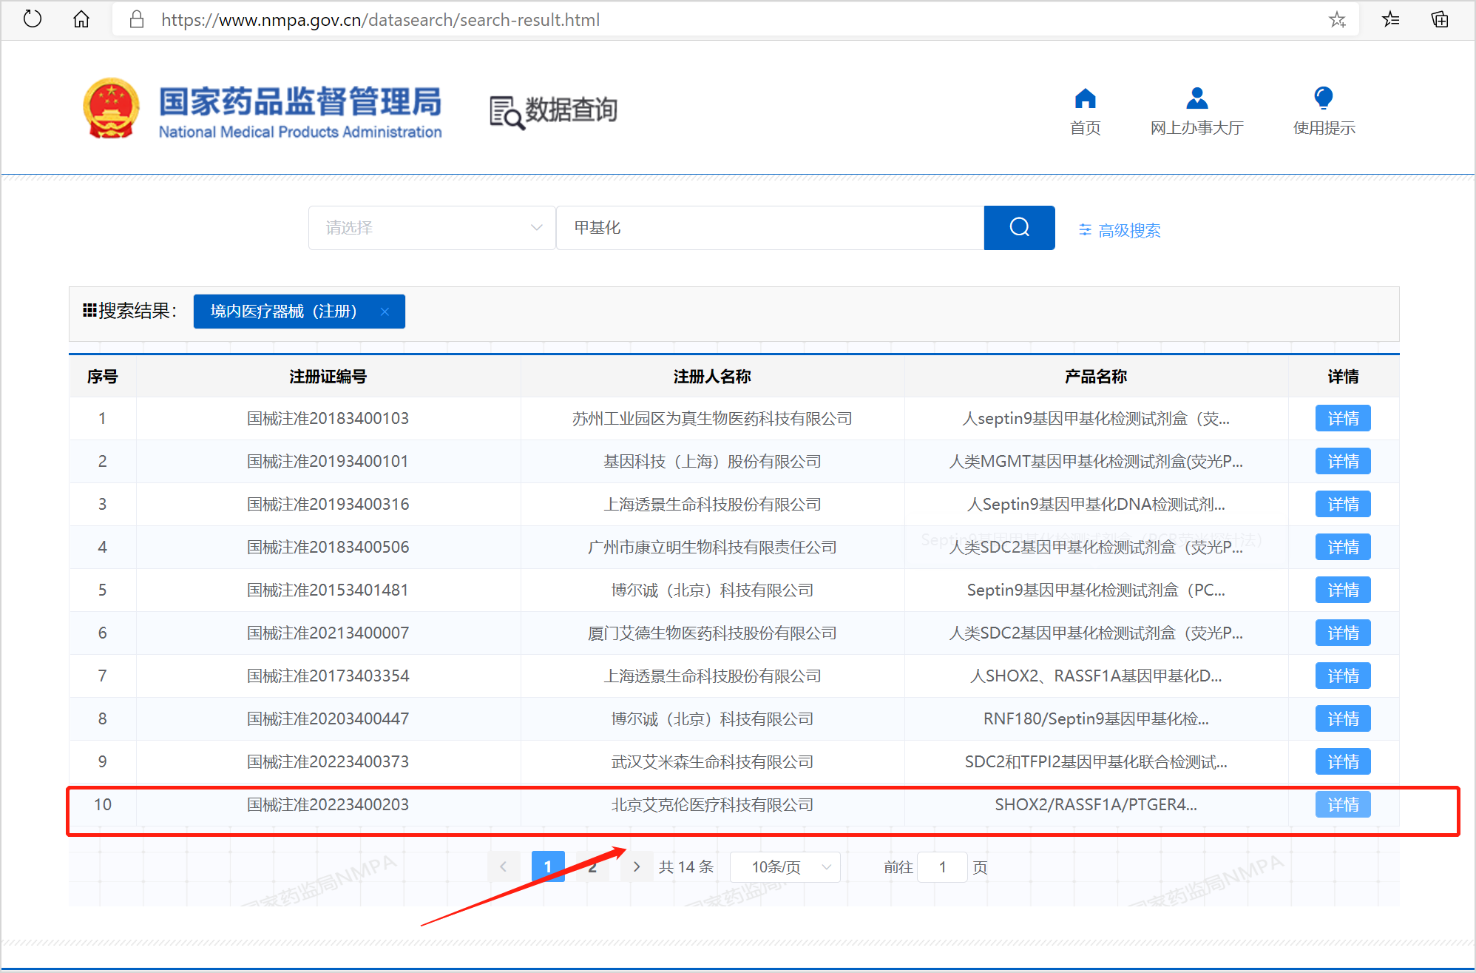
Task: Click the previous page arrow
Action: coord(503,866)
